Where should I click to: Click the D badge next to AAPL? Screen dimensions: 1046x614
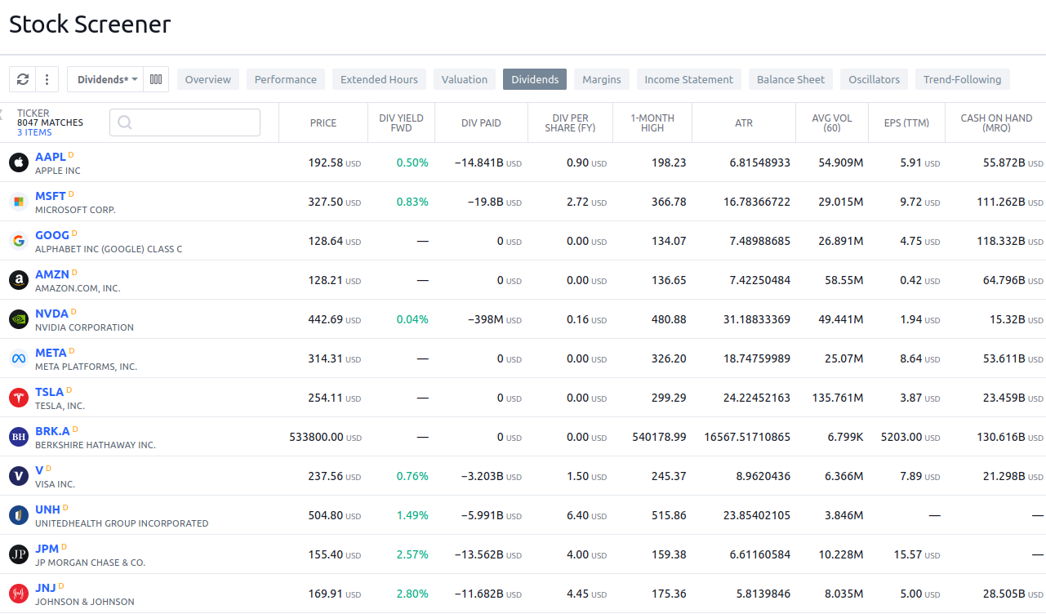(x=71, y=154)
